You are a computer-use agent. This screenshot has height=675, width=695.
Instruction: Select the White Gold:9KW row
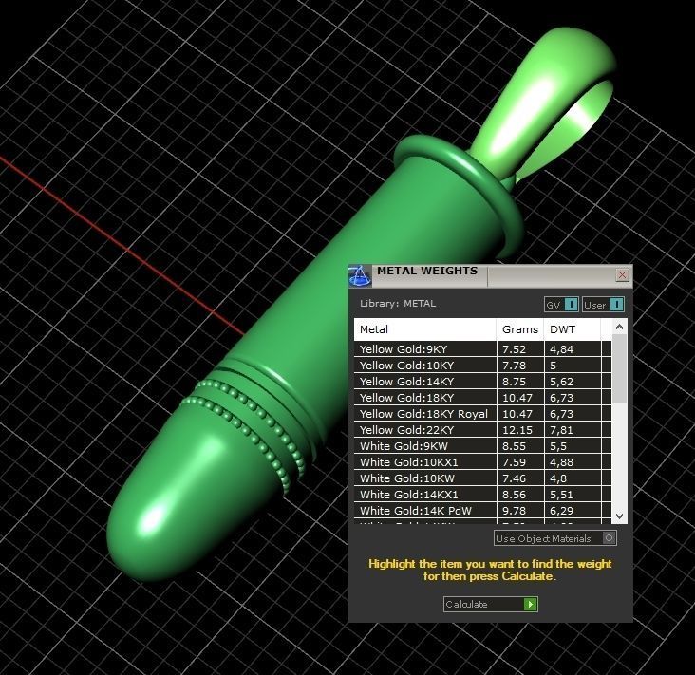pyautogui.click(x=482, y=446)
